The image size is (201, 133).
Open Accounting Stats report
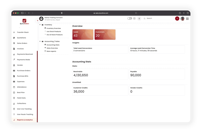coord(53,45)
